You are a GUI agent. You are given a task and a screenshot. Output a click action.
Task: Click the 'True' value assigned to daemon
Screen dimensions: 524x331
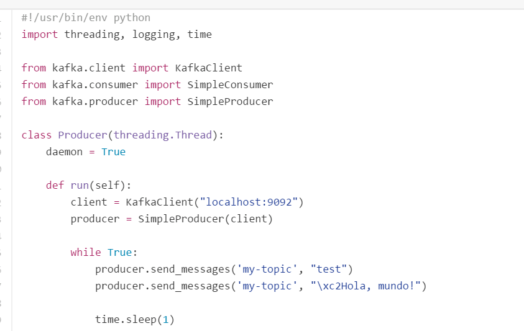(113, 152)
